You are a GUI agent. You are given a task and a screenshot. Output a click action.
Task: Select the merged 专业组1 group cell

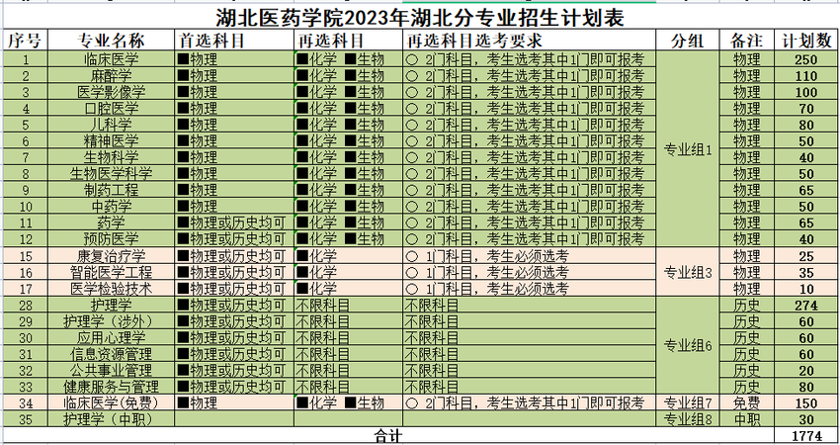(688, 148)
